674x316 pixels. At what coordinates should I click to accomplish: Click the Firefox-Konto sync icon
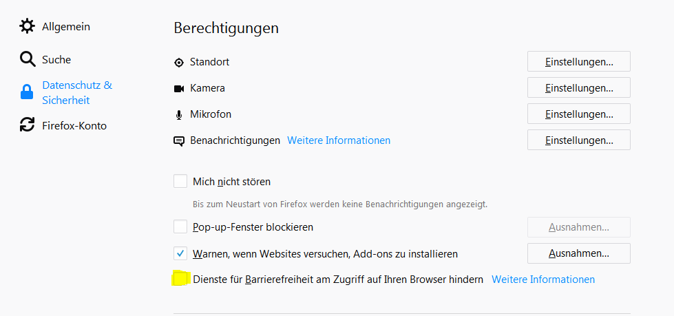tap(27, 125)
